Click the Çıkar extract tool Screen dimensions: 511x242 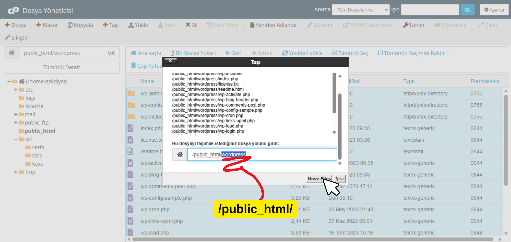(x=488, y=25)
